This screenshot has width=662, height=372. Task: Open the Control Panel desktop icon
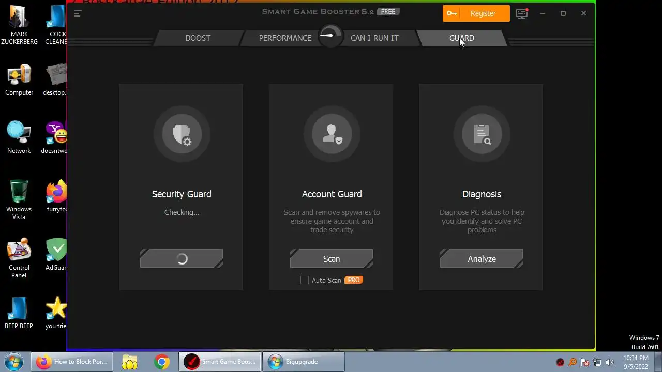pyautogui.click(x=19, y=258)
